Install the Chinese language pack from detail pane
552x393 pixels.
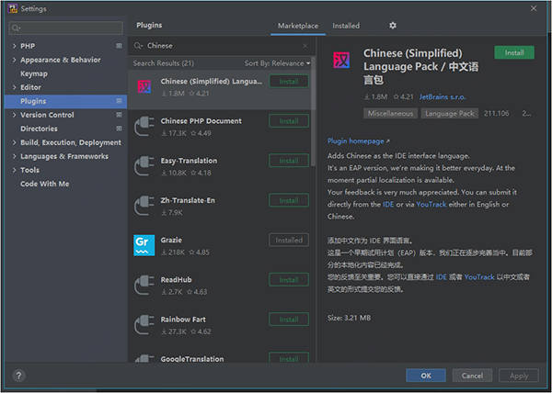[513, 52]
